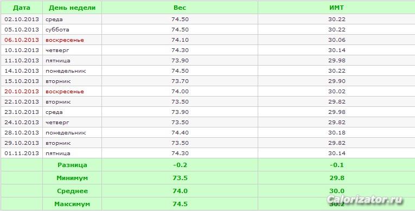Click the -0.2 weight difference value
415x211 pixels.
point(180,165)
